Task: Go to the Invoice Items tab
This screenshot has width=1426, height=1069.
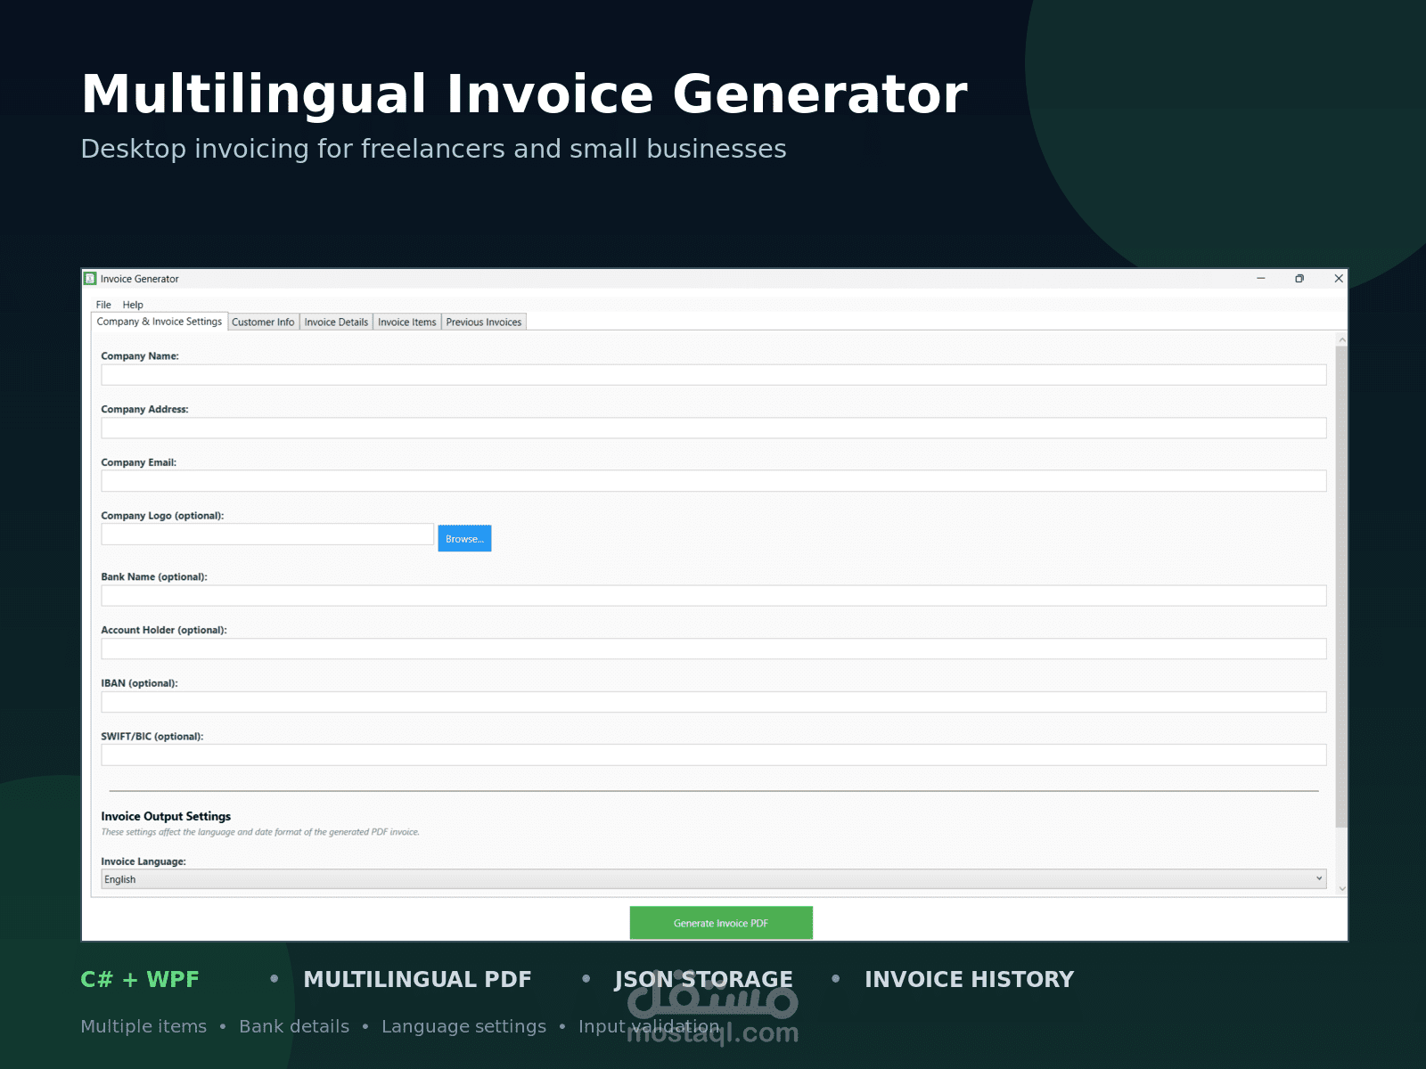Action: (x=407, y=322)
